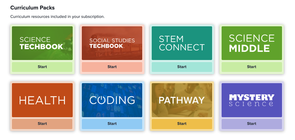Start the Science Techbook pack
Viewport: 295px width, 140px height.
tap(42, 67)
